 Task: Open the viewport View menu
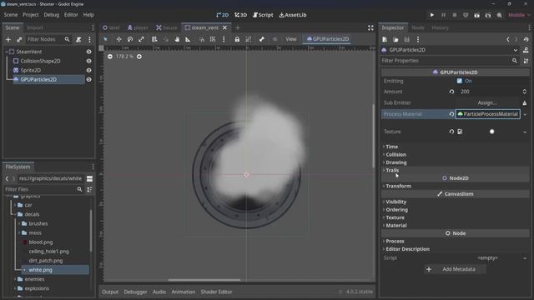291,39
